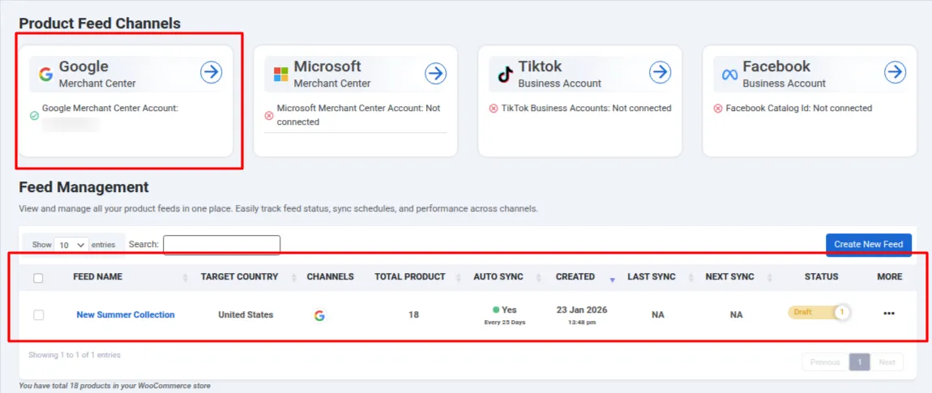Open Show entries count dropdown
Viewport: 932px width, 393px height.
[71, 245]
